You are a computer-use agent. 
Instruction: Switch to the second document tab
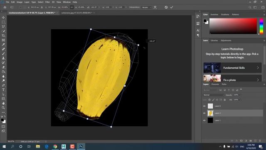(x=76, y=13)
